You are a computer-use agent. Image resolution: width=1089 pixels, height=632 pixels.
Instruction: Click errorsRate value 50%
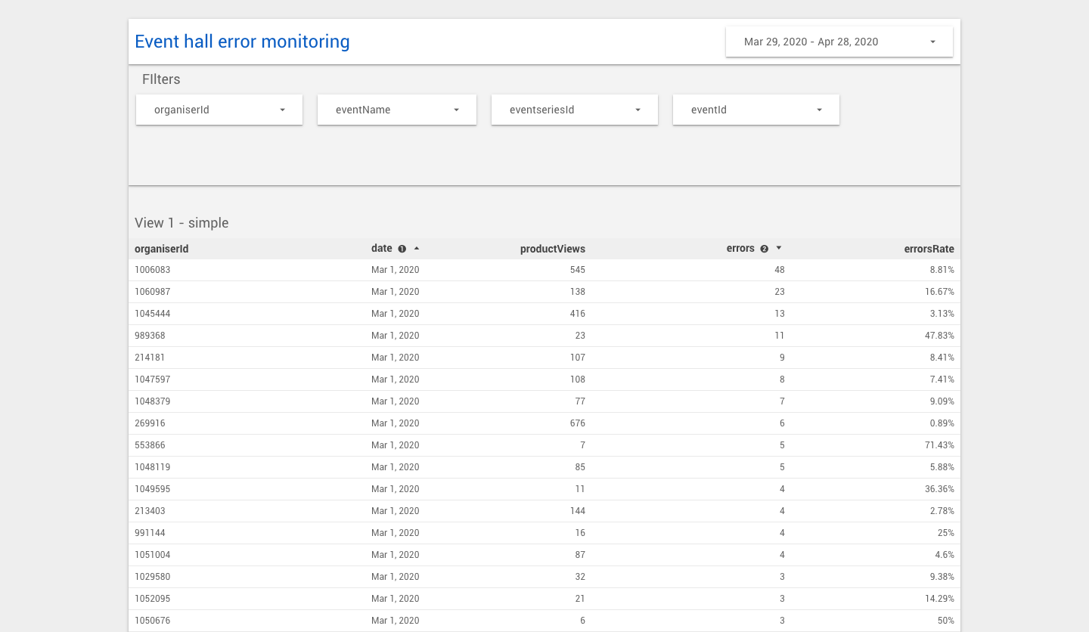[x=947, y=621]
